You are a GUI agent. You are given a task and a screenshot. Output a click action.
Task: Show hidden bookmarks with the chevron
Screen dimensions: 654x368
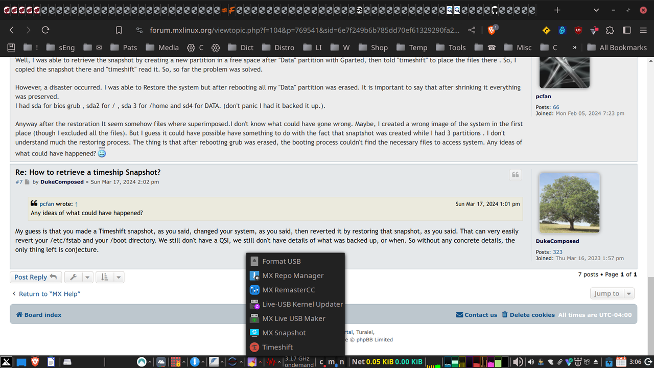(x=575, y=48)
